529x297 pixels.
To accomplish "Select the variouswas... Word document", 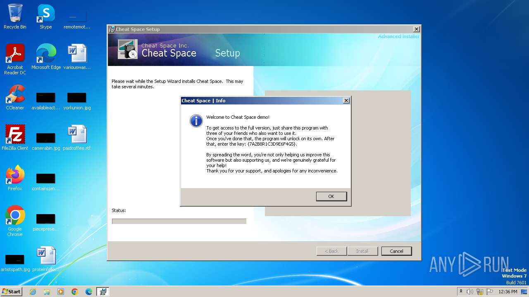I will click(77, 57).
